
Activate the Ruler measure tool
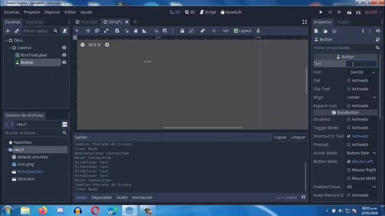144,31
